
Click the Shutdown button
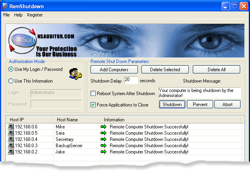coord(172,105)
